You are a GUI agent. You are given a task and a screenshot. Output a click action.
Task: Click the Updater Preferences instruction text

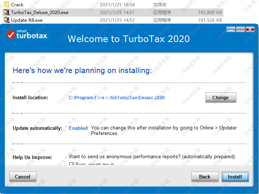point(164,131)
